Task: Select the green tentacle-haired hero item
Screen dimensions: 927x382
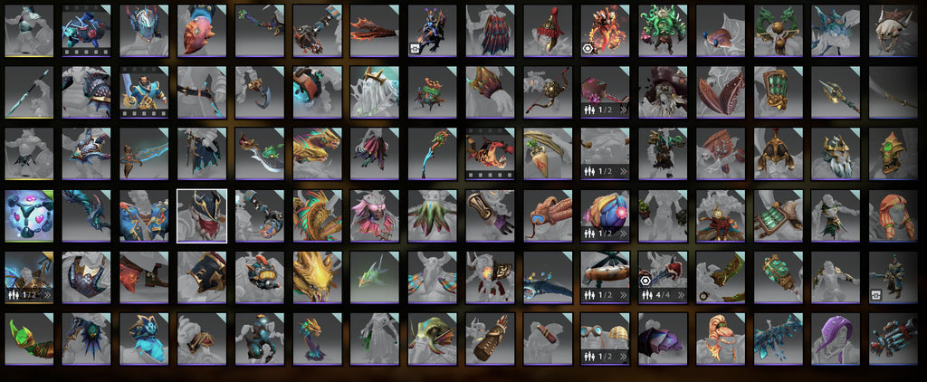Action: [663, 31]
